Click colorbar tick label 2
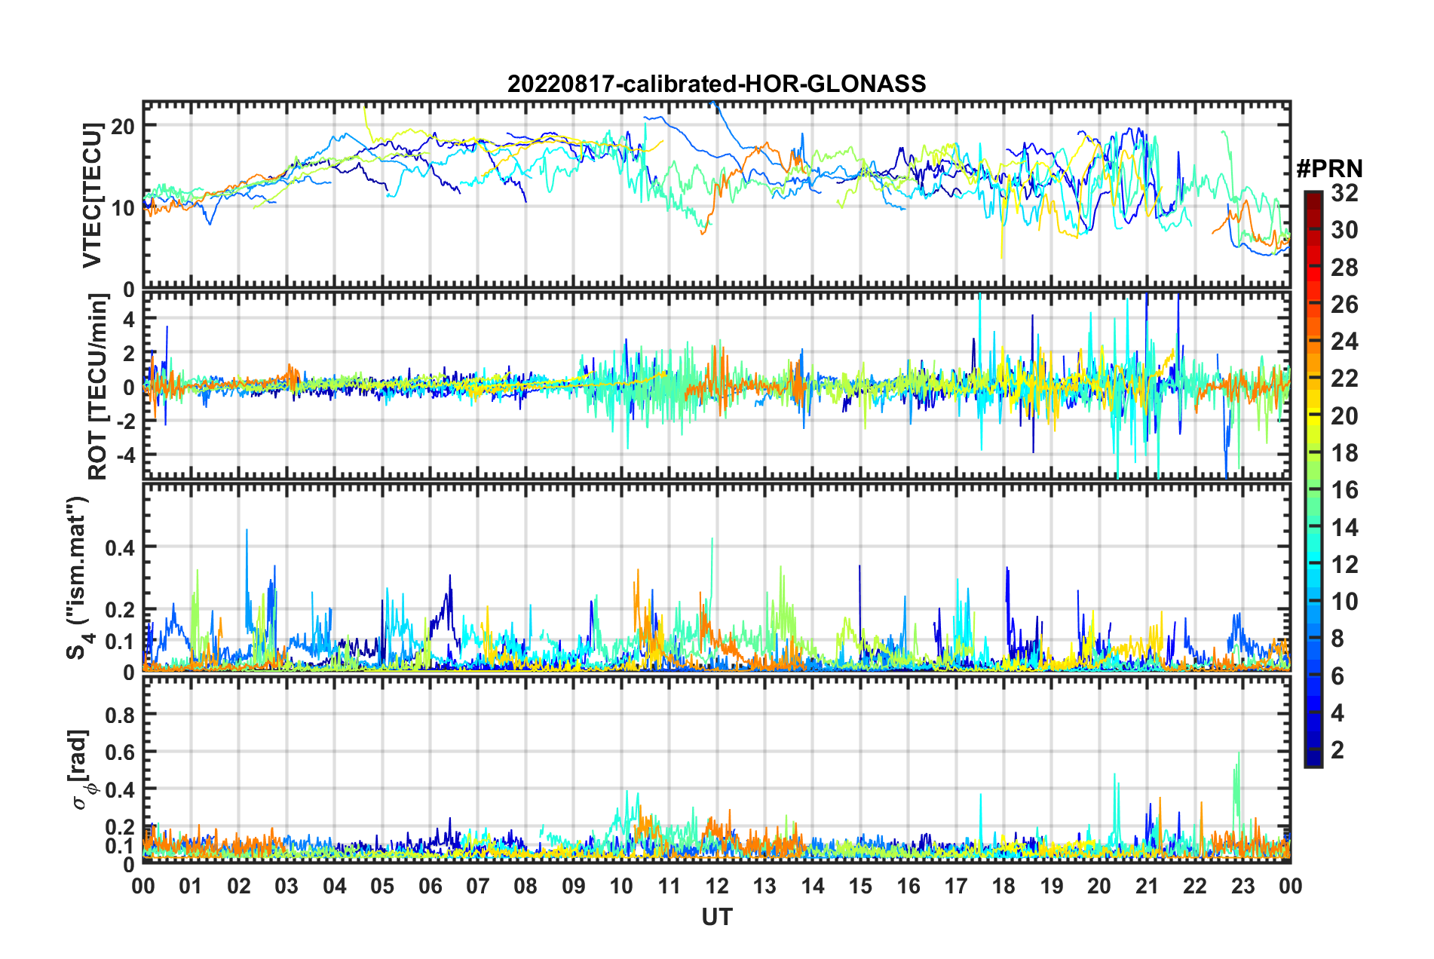Viewport: 1434px width, 959px height. click(1337, 749)
